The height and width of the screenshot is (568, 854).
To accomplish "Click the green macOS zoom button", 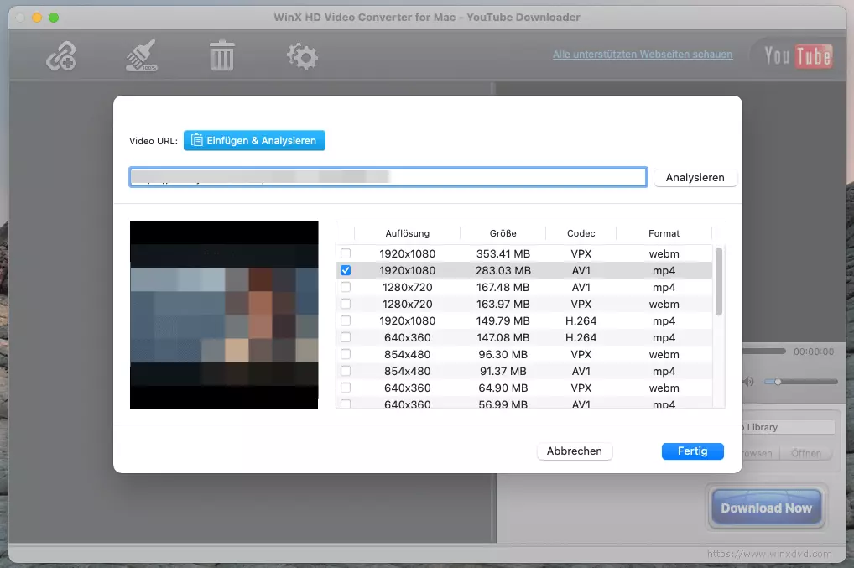I will 54,18.
